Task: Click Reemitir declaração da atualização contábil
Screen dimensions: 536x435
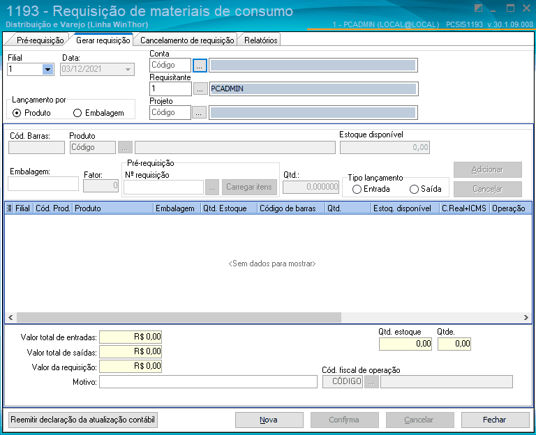Action: (83, 420)
